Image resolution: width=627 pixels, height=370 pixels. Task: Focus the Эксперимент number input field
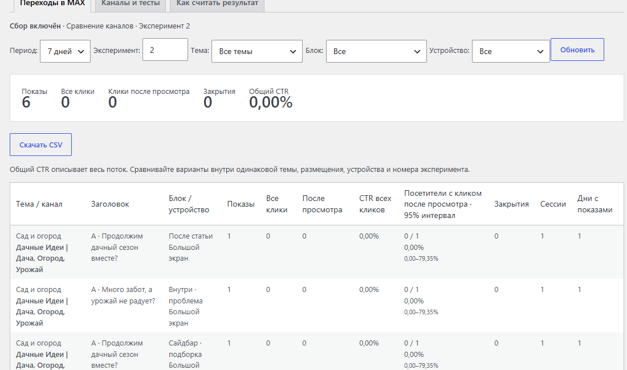tap(165, 50)
